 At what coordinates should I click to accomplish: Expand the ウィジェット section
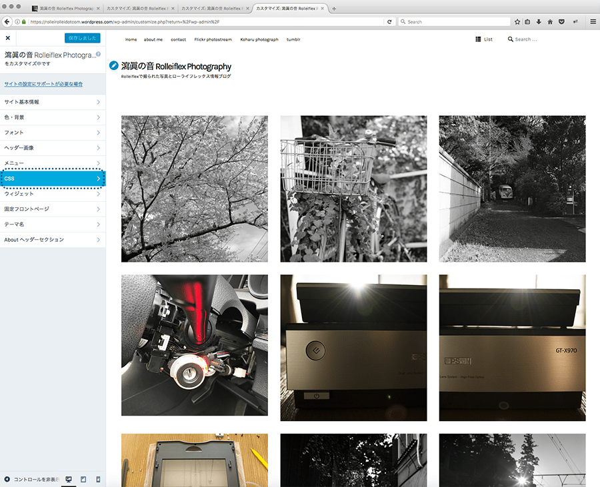52,194
